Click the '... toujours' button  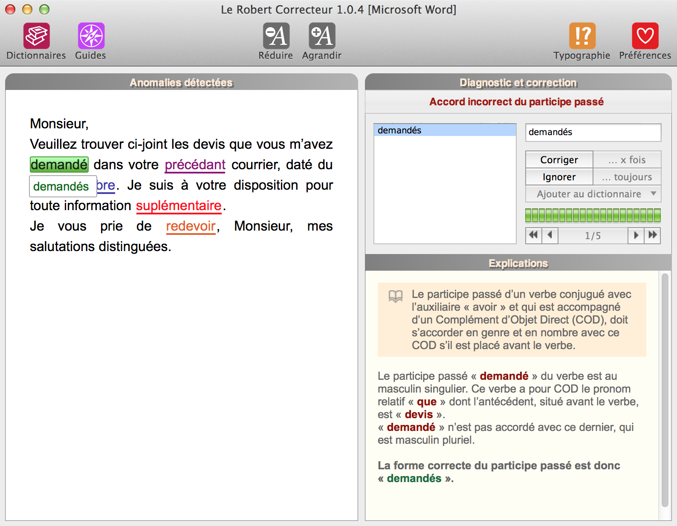(x=627, y=177)
